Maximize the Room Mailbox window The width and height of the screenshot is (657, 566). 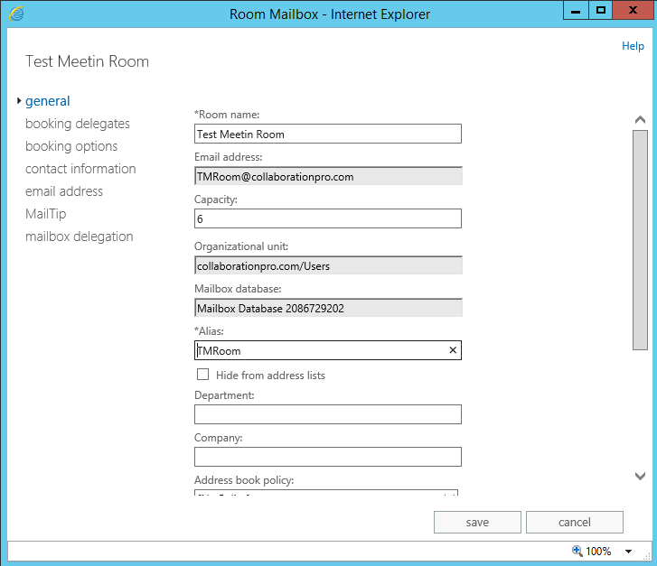[601, 10]
